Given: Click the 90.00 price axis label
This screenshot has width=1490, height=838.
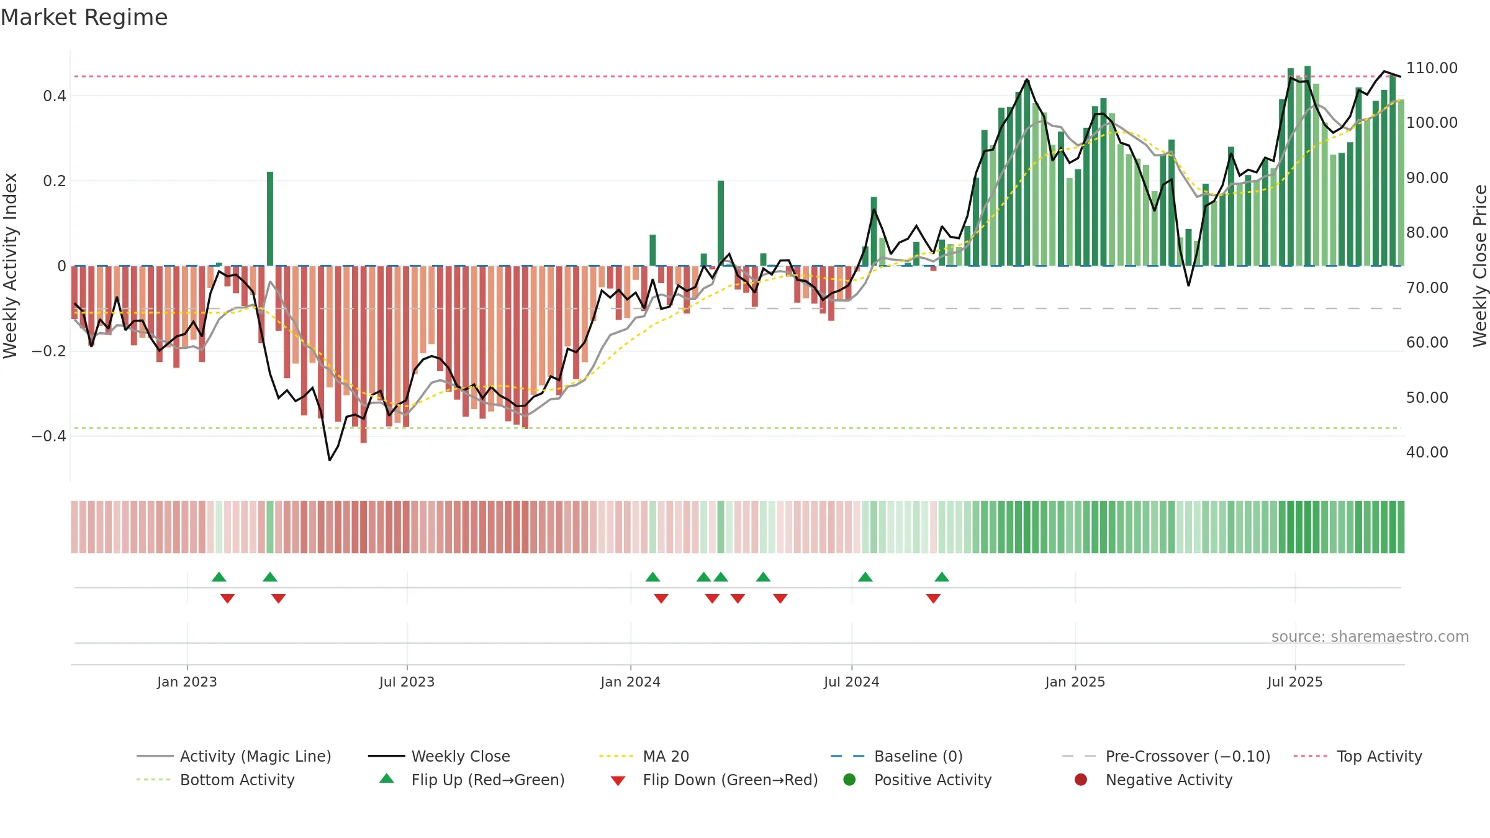Looking at the screenshot, I should pos(1427,178).
